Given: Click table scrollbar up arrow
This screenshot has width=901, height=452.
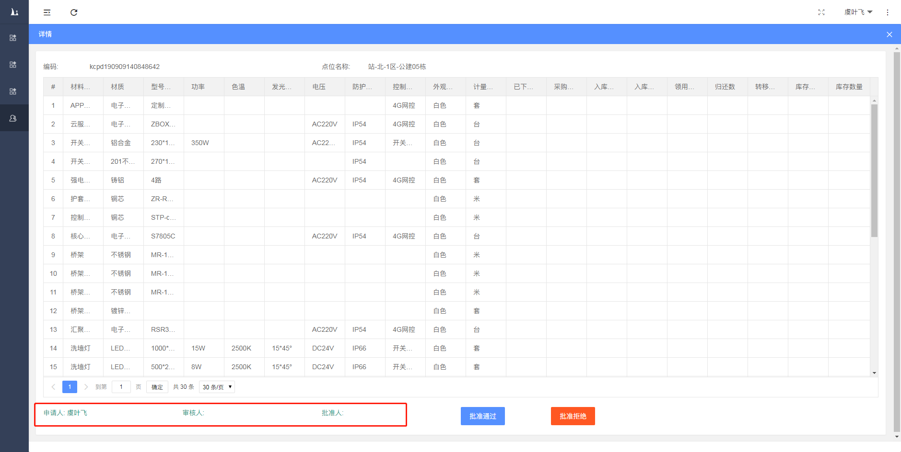Looking at the screenshot, I should tap(874, 101).
